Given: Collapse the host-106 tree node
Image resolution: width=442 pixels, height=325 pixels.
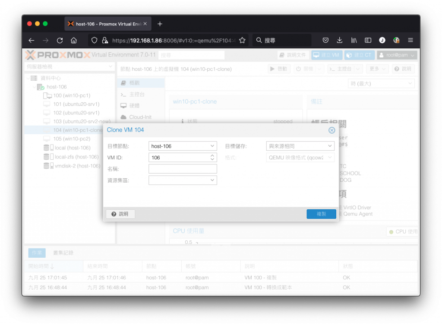Looking at the screenshot, I should [x=35, y=87].
